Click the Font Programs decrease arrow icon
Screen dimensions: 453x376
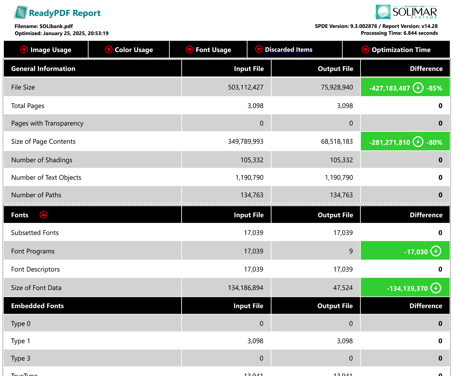coord(436,251)
